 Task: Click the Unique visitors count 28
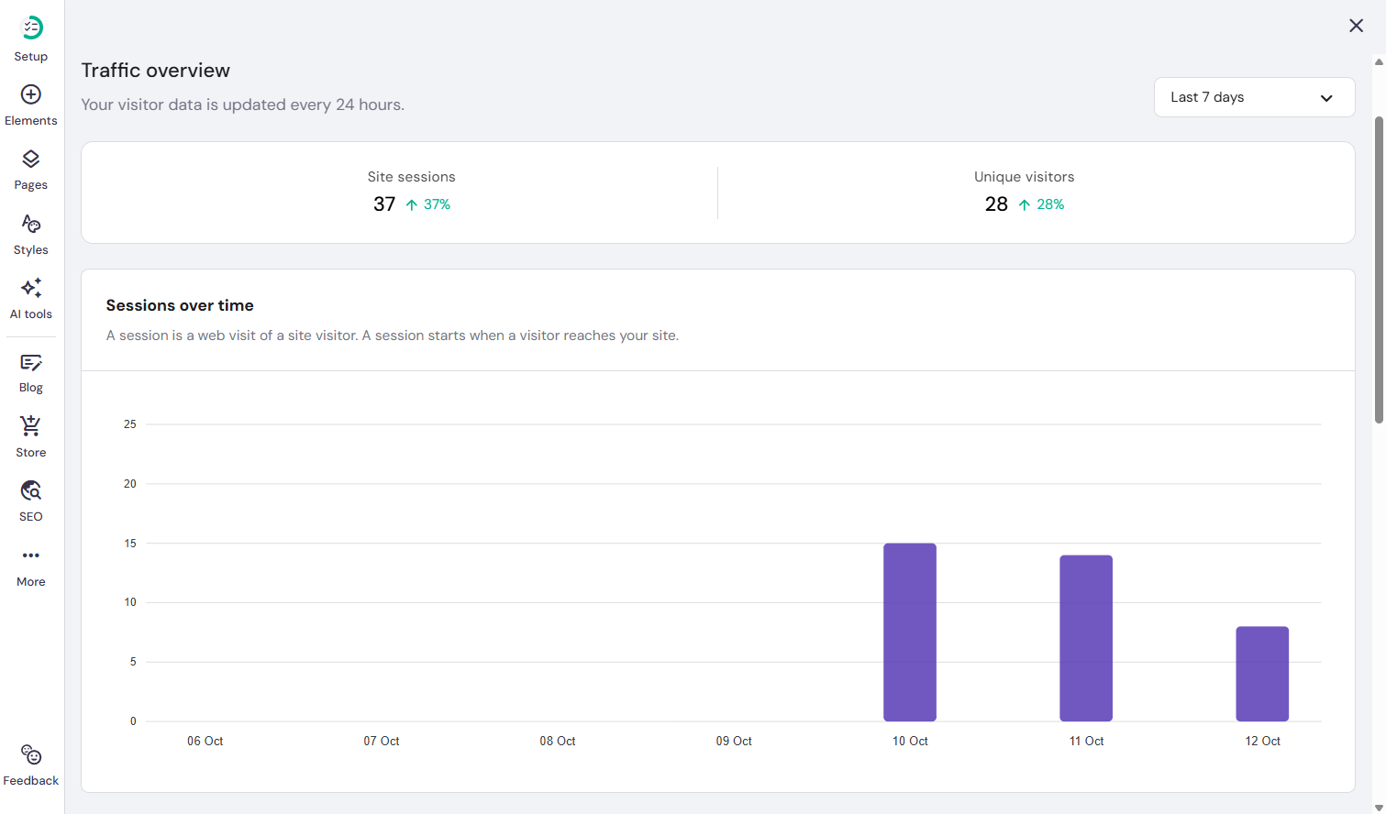point(996,204)
